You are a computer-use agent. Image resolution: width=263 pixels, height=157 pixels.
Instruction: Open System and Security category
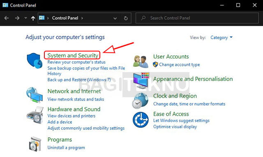[x=73, y=55]
